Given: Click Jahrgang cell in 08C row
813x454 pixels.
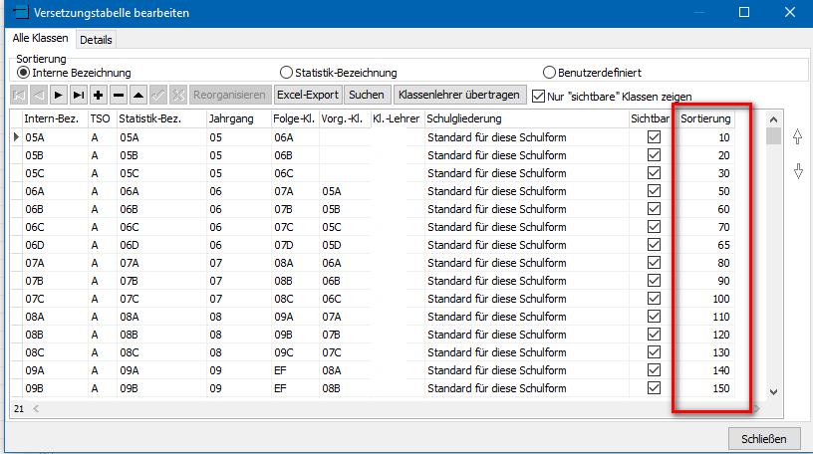Looking at the screenshot, I should tap(239, 352).
